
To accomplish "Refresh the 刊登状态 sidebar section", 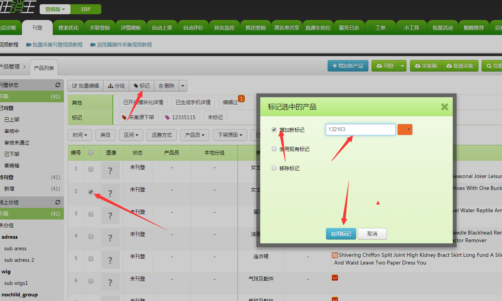I will [58, 85].
